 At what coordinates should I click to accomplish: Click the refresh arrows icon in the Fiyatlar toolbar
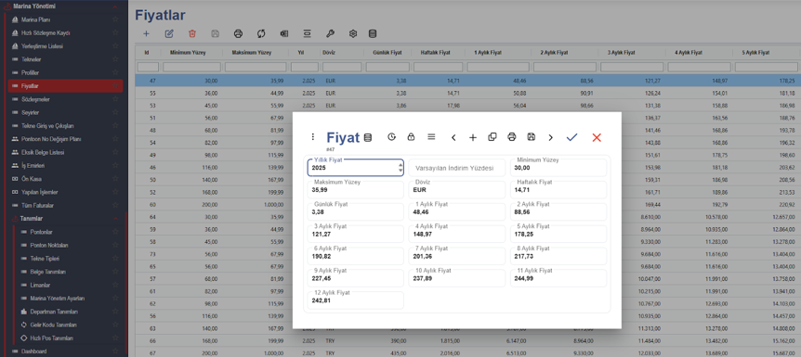(261, 33)
